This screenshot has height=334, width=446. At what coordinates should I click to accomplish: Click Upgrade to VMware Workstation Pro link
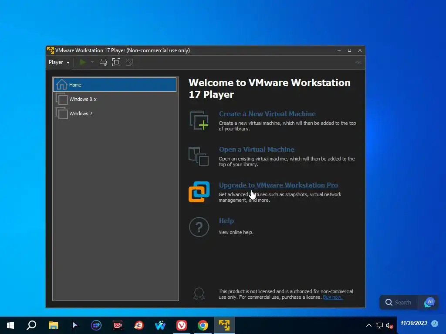[278, 185]
